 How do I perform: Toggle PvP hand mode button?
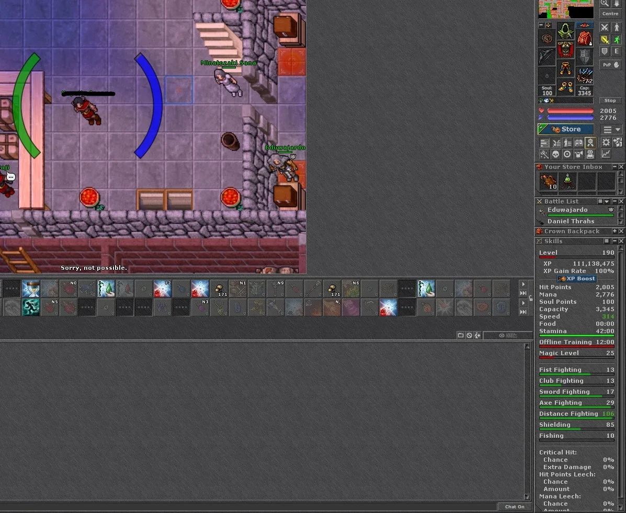[610, 65]
